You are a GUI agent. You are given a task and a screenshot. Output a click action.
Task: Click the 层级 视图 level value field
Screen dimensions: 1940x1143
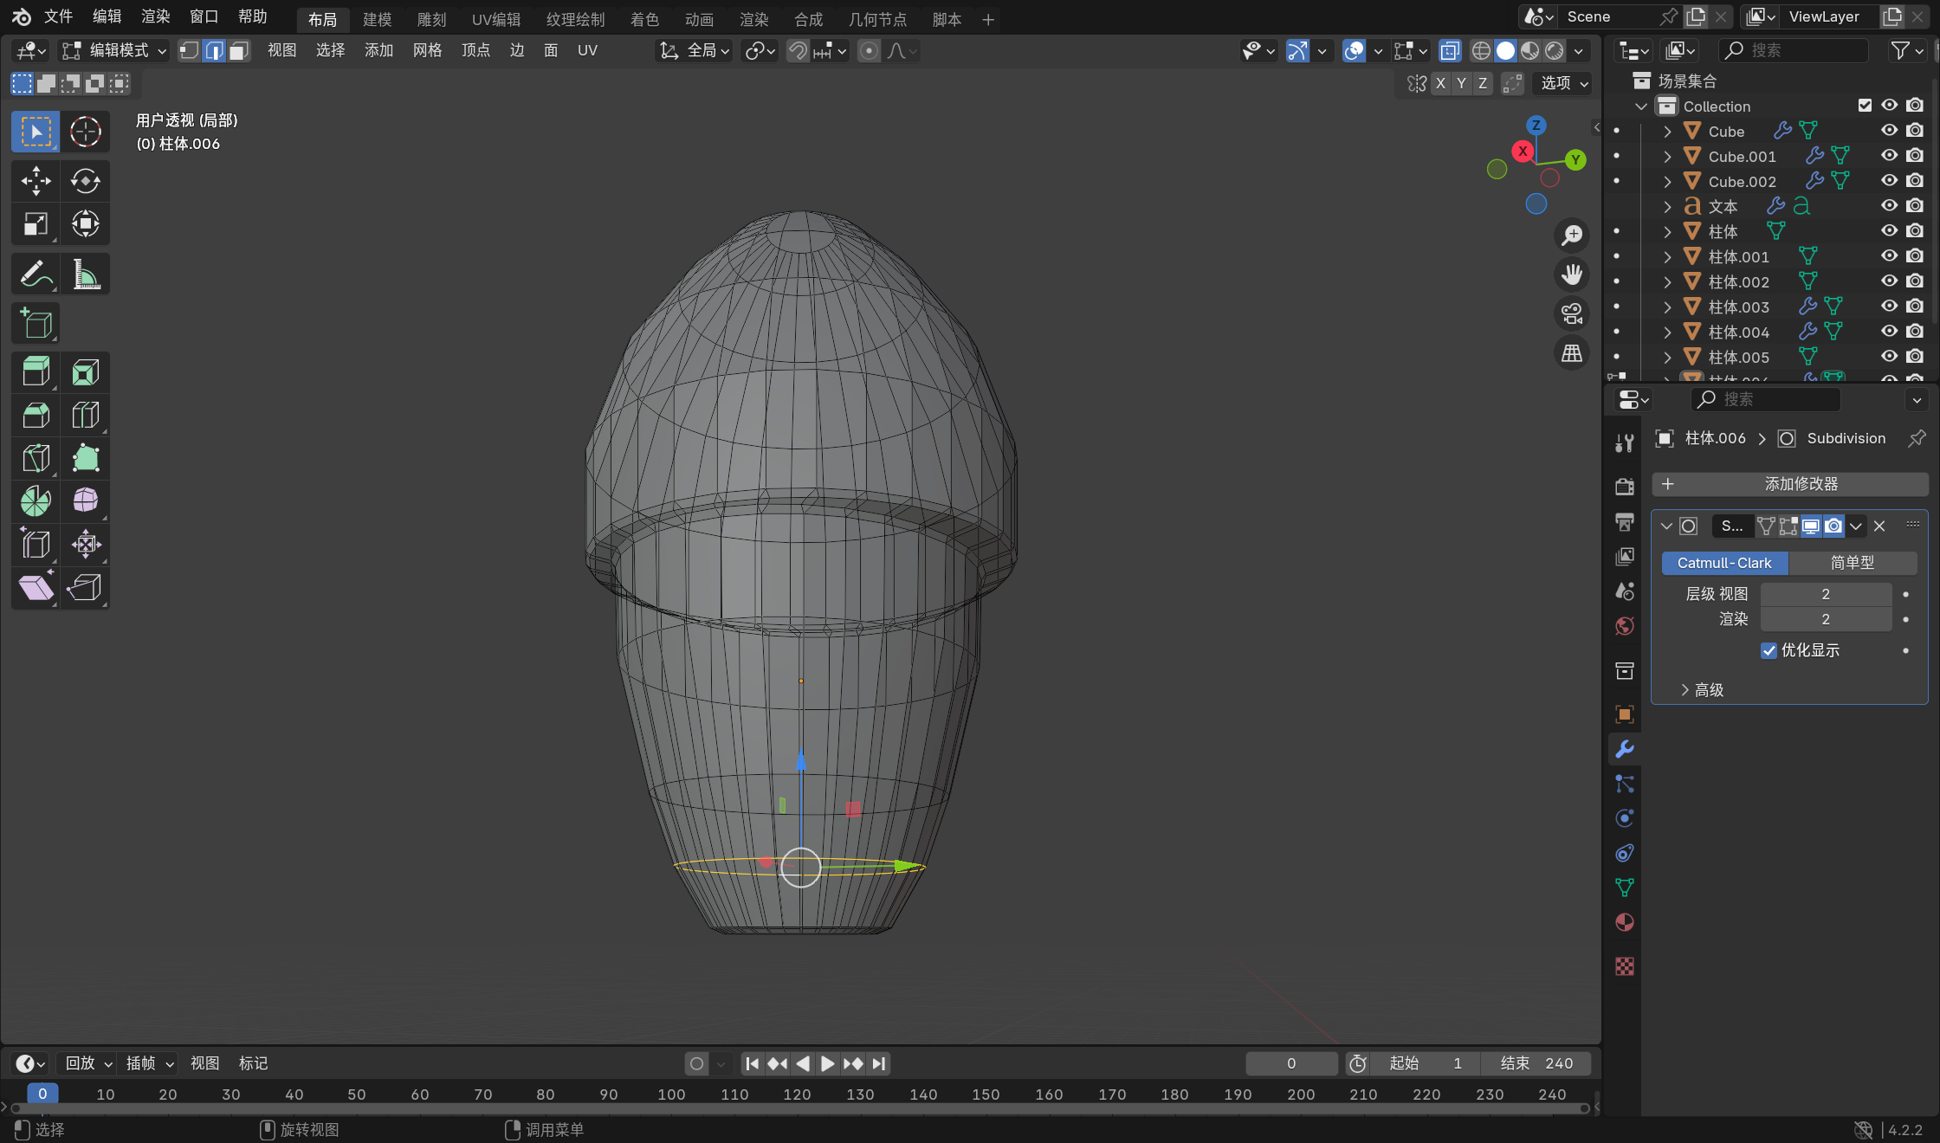[1825, 594]
